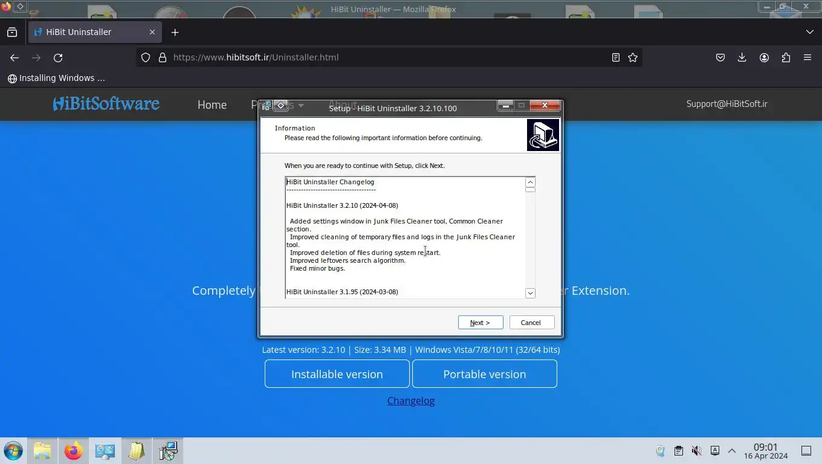This screenshot has width=822, height=464.
Task: Click the HiBitSoftware logo
Action: coord(106,104)
